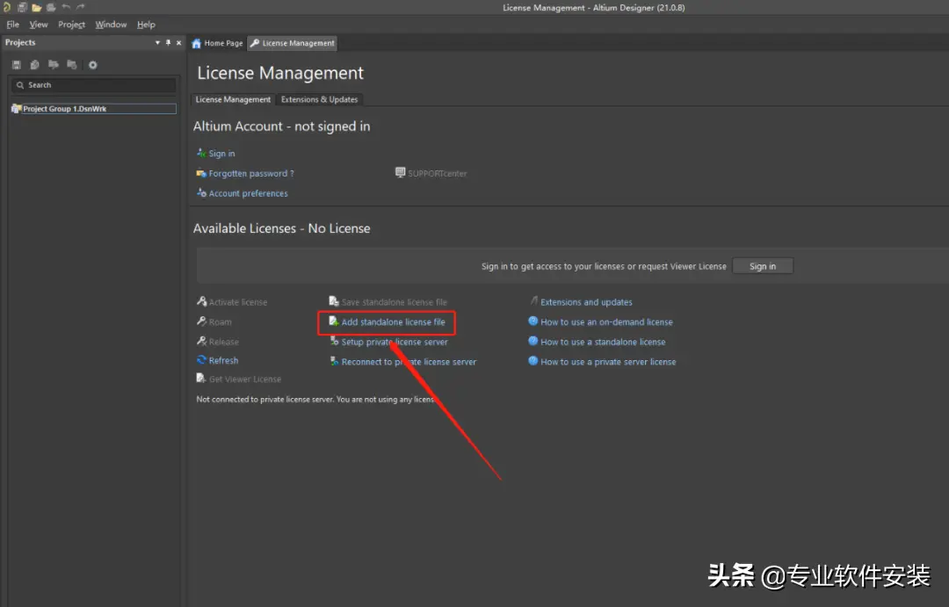Click the Altium Designer logo icon
Image resolution: width=949 pixels, height=607 pixels.
click(7, 7)
